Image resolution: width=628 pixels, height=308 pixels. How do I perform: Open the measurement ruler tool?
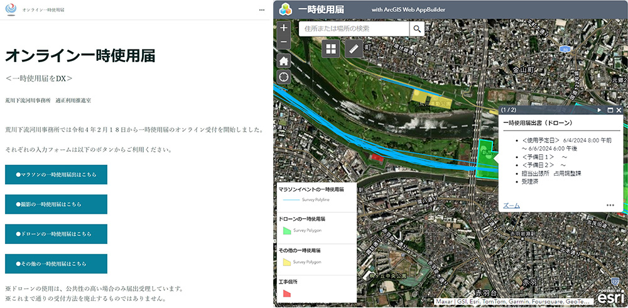click(354, 49)
